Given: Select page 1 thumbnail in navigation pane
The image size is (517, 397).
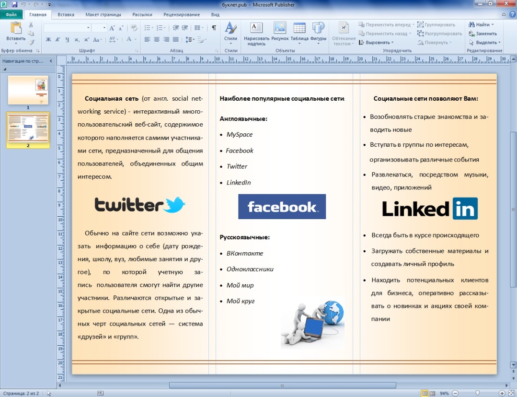Looking at the screenshot, I should coord(28,90).
